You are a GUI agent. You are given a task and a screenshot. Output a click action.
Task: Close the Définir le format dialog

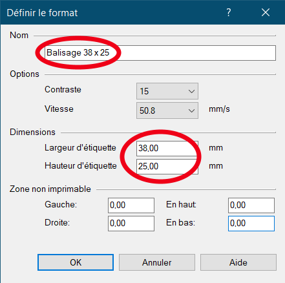tap(266, 12)
